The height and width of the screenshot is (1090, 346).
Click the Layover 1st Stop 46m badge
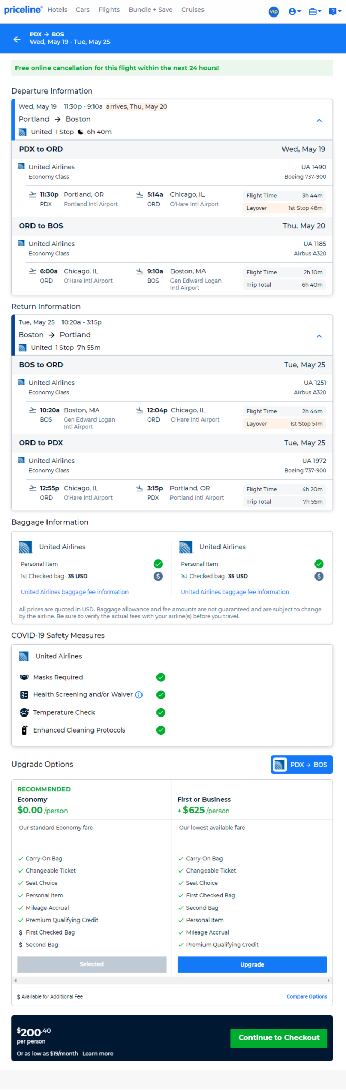(285, 208)
